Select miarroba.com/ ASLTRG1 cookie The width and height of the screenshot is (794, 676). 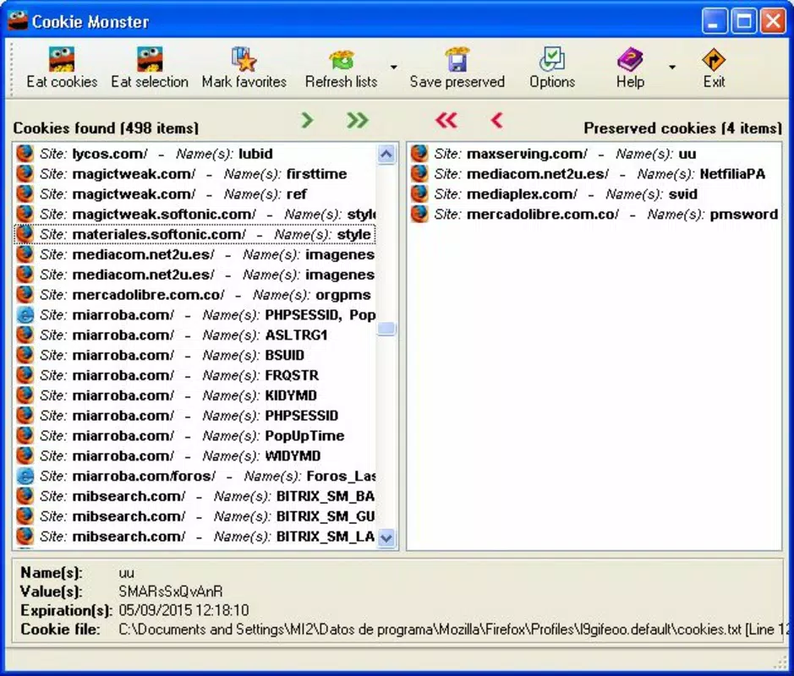(195, 335)
